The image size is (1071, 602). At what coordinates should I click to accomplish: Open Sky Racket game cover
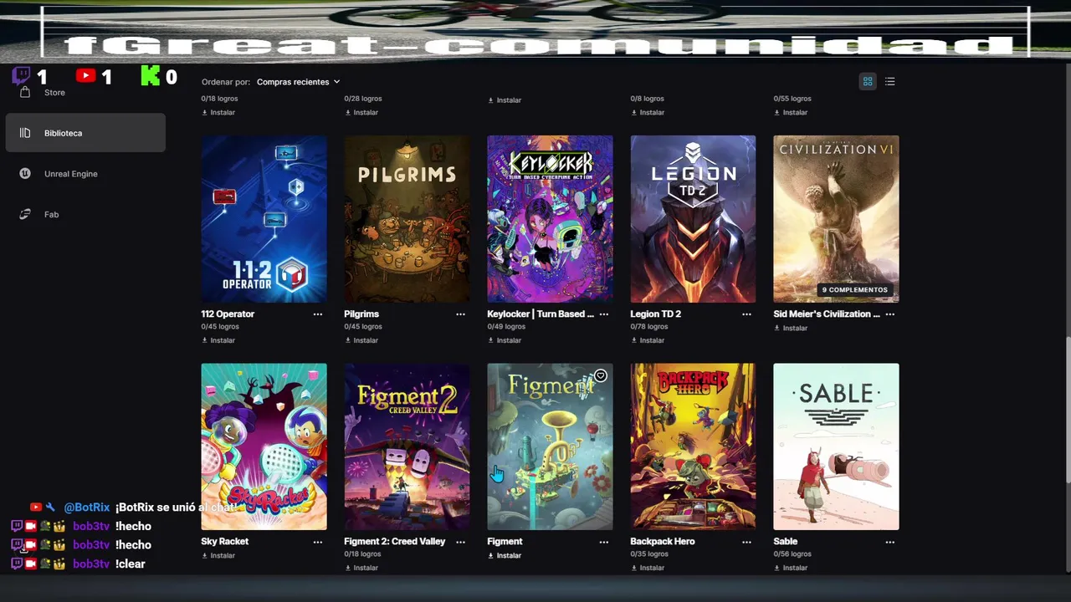264,446
